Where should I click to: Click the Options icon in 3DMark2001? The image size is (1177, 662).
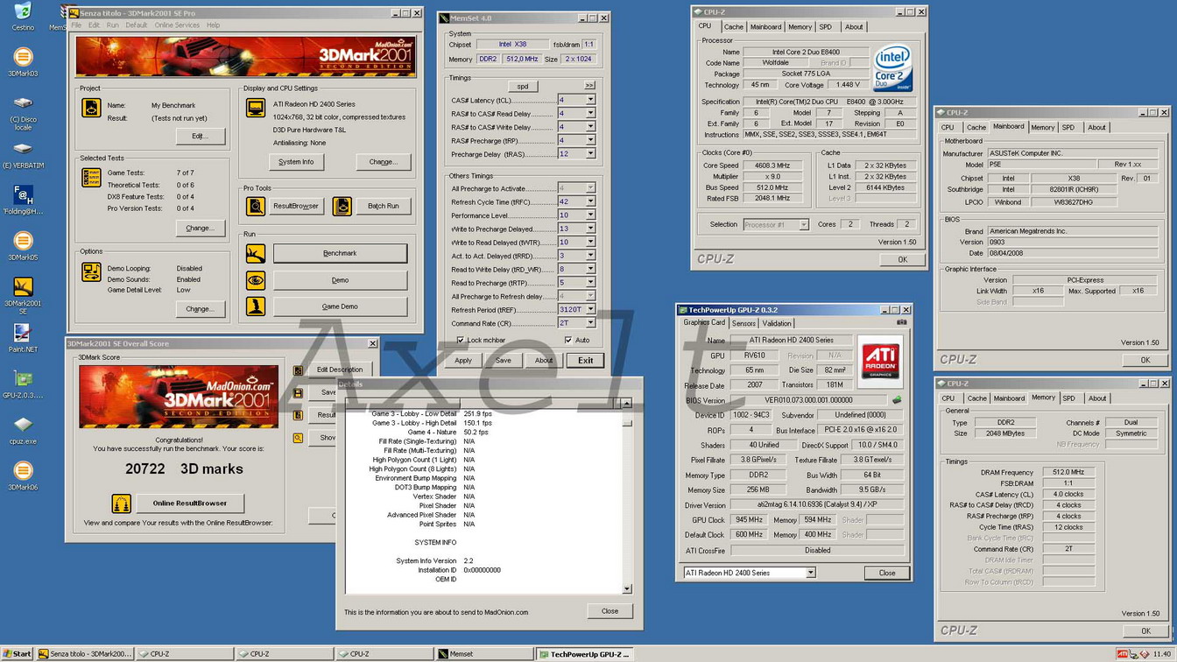(x=91, y=271)
